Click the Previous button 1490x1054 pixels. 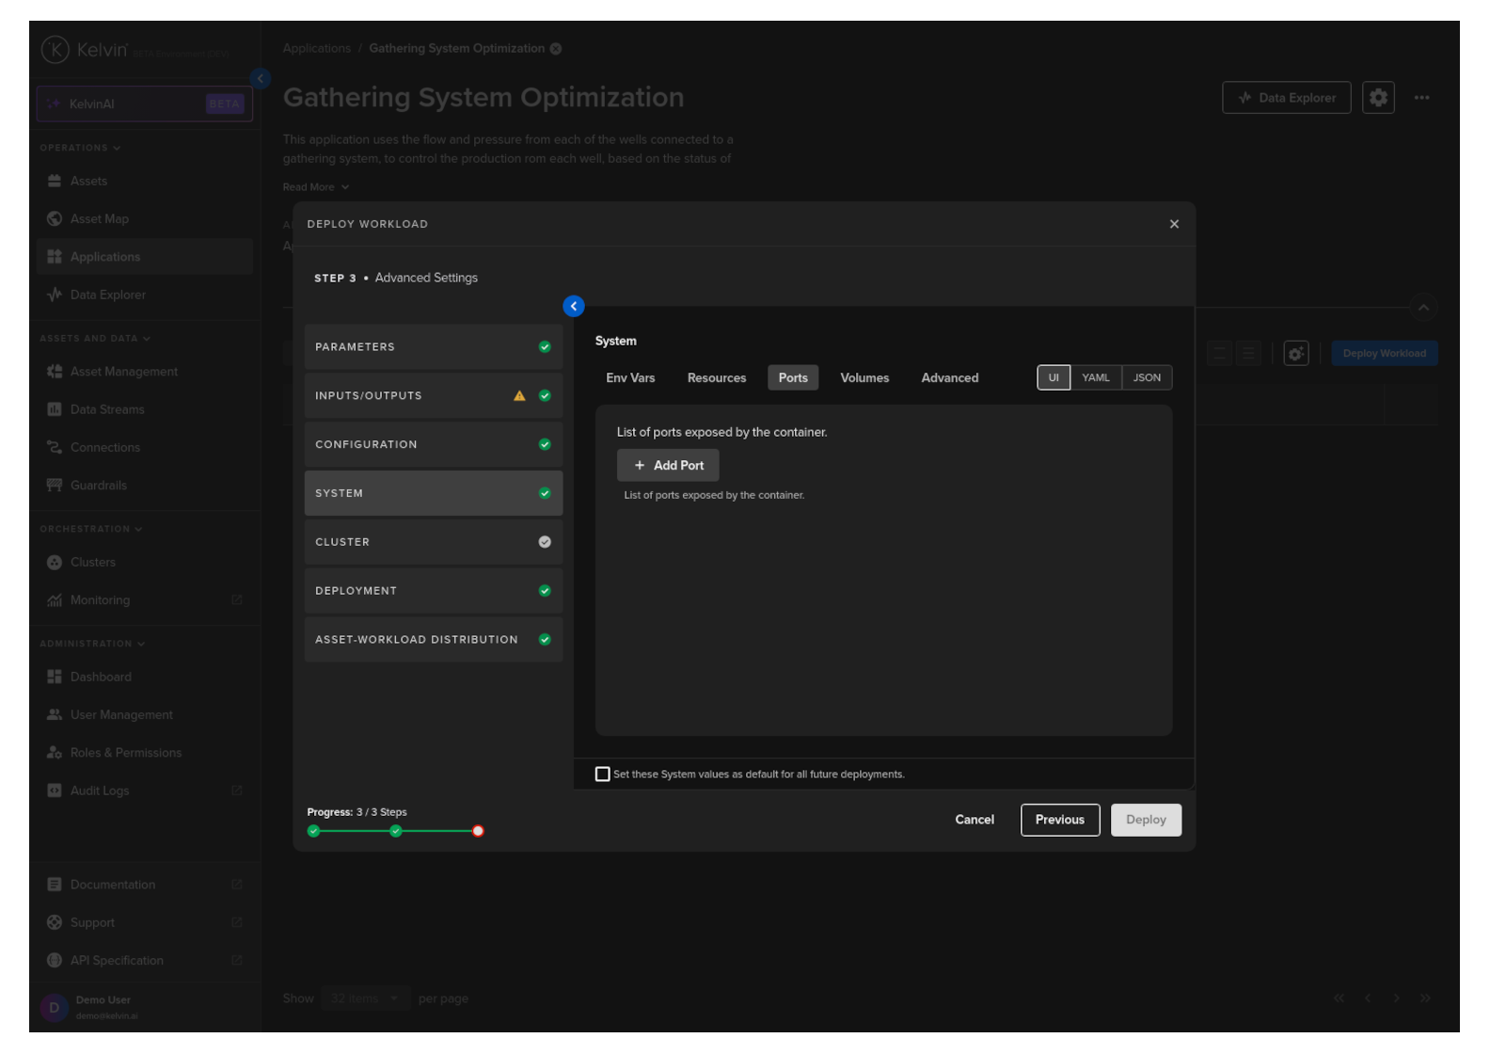[1059, 820]
